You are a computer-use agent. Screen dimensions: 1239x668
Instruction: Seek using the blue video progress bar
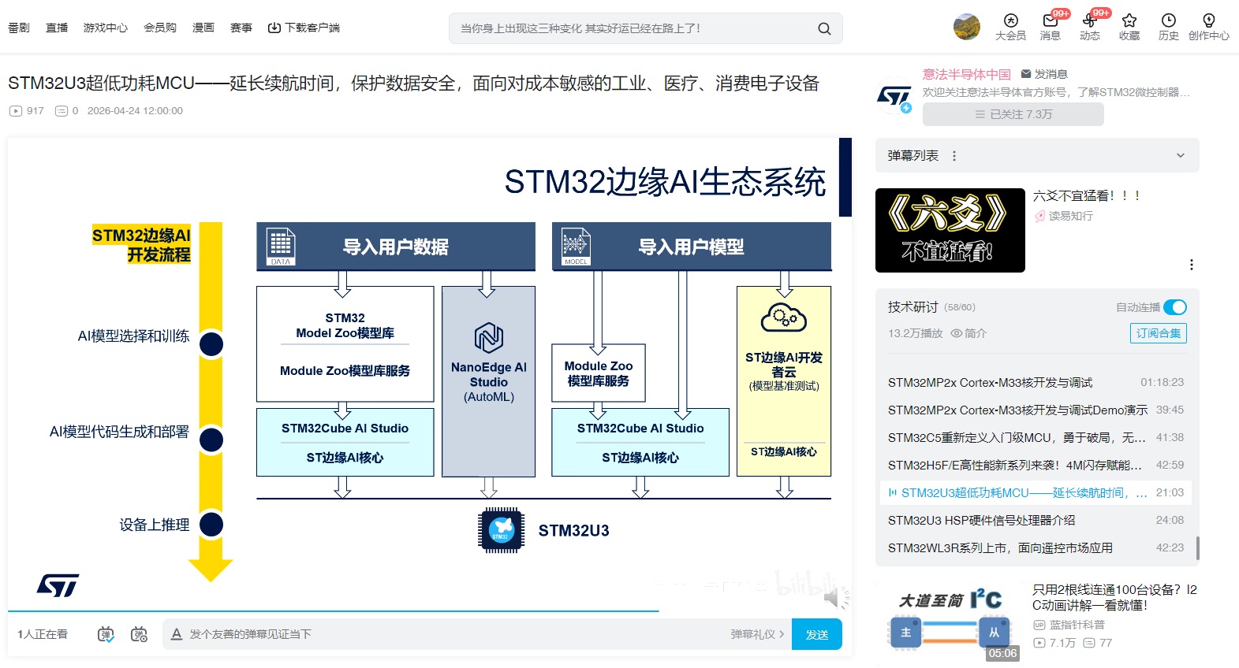click(x=333, y=610)
